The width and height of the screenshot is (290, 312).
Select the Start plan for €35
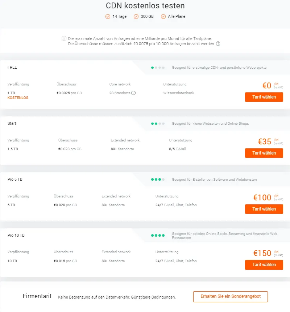(264, 153)
